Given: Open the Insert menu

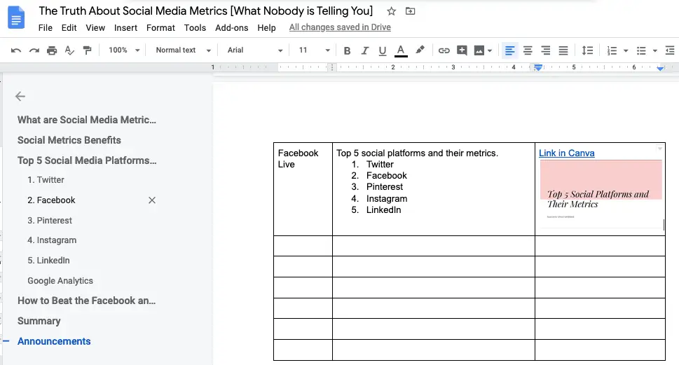Looking at the screenshot, I should pos(125,28).
